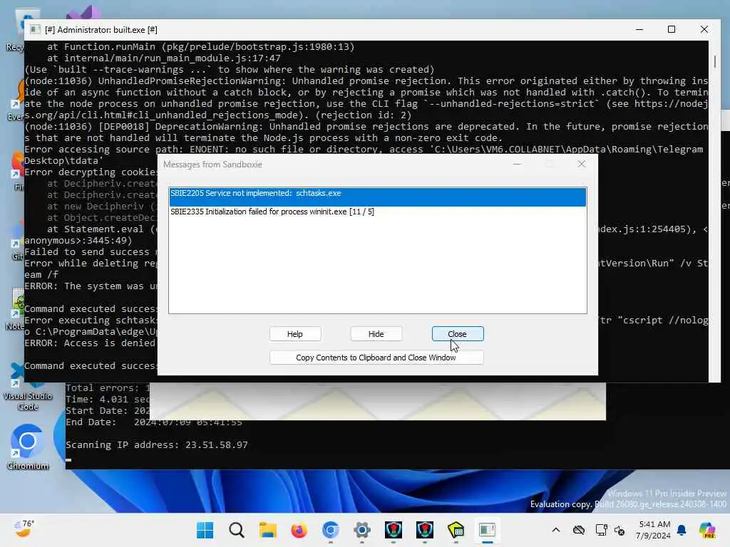Open the muted volume tray icon

coord(620,530)
